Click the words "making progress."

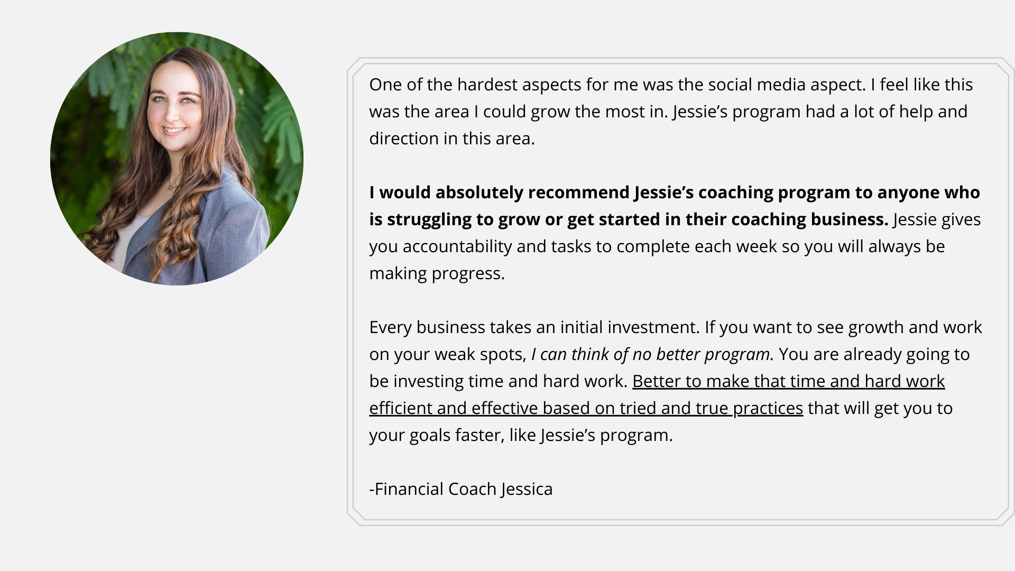point(437,273)
